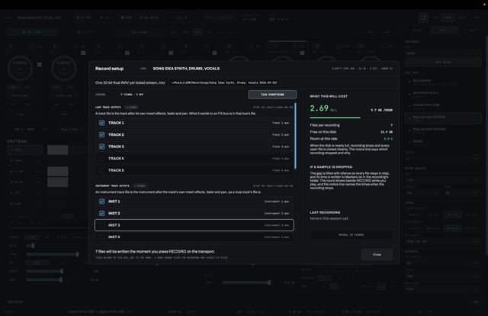
Task: Open the record quantize grid 1/16 dropdown
Action: [x=442, y=180]
